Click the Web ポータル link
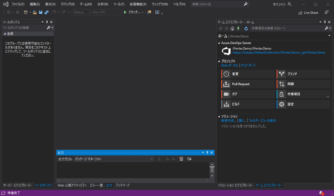This screenshot has height=196, width=334. (x=230, y=65)
